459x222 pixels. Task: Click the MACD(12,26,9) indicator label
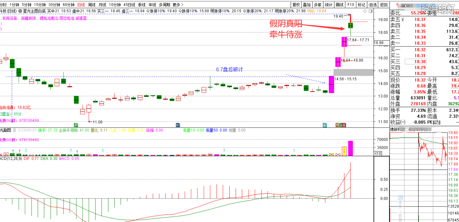(x=11, y=159)
